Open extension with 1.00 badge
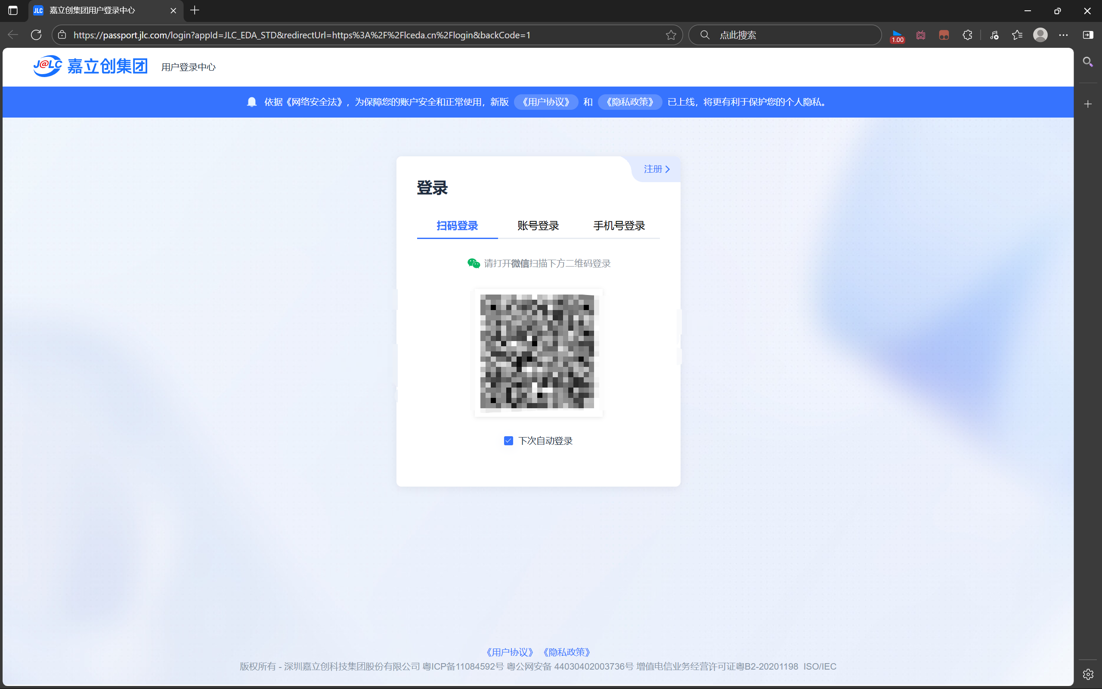The width and height of the screenshot is (1102, 689). (898, 36)
